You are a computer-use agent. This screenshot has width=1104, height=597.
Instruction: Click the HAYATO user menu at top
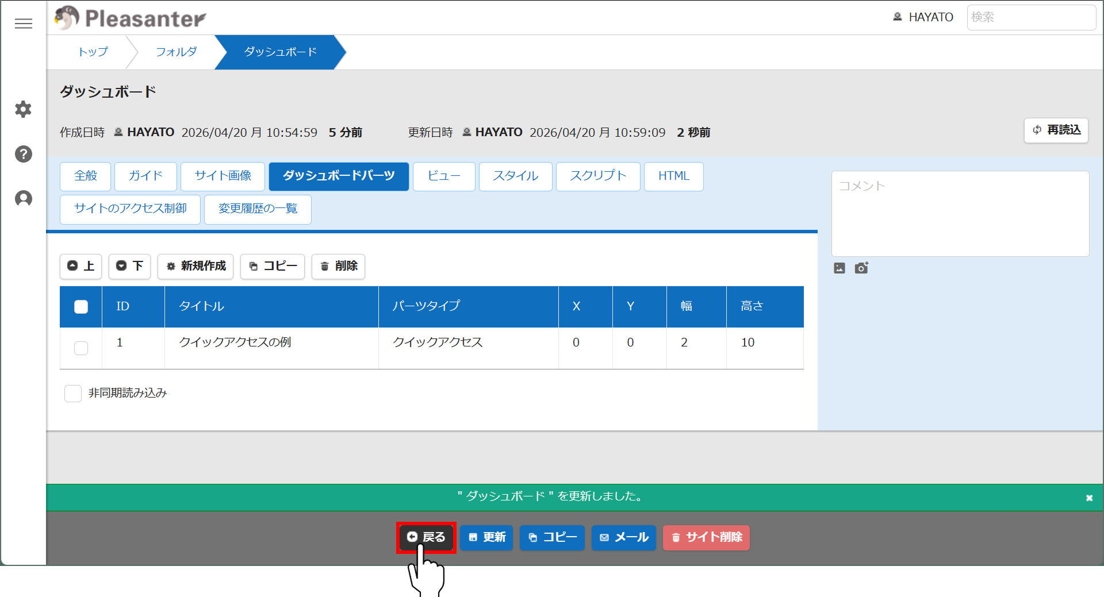[923, 17]
